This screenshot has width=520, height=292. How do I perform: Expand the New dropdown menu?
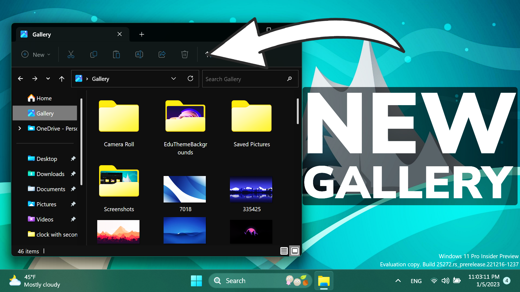(x=49, y=54)
